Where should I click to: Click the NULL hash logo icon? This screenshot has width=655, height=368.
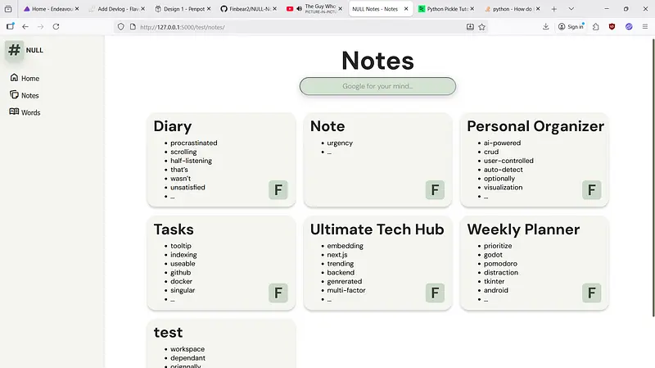[15, 50]
